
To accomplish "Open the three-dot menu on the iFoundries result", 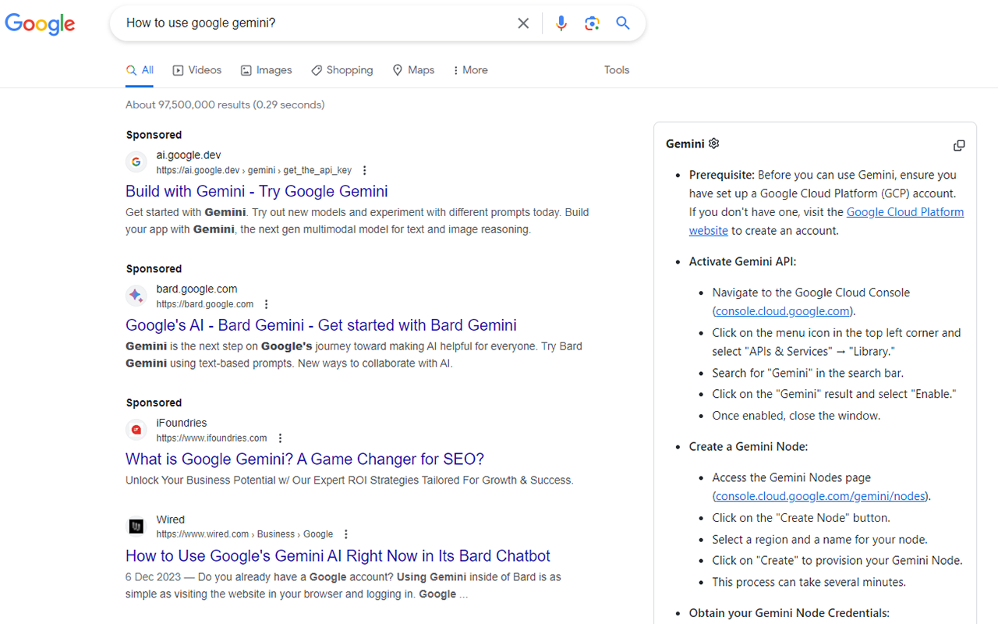I will tap(280, 438).
